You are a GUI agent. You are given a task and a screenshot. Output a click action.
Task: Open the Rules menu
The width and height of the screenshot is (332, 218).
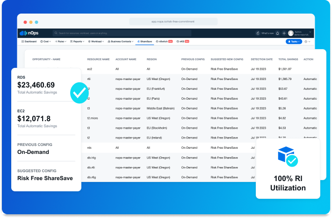point(61,42)
